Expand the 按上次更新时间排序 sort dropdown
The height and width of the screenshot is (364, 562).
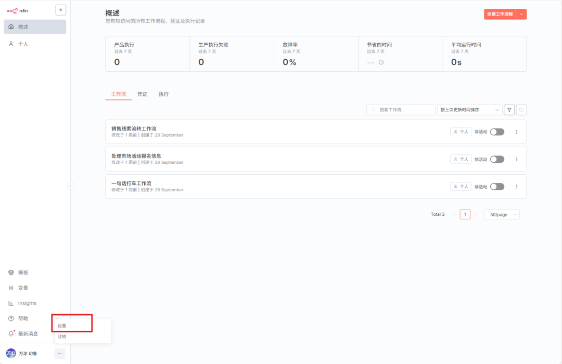click(470, 110)
